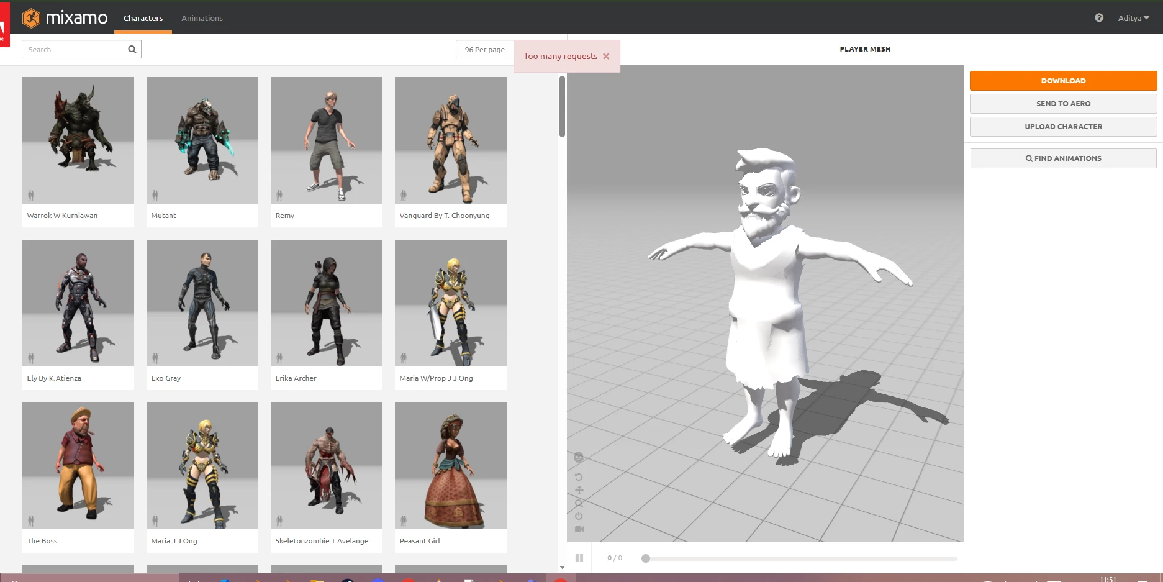Click the rig figure icon on Ely thumbnail
This screenshot has height=582, width=1163.
tap(31, 358)
